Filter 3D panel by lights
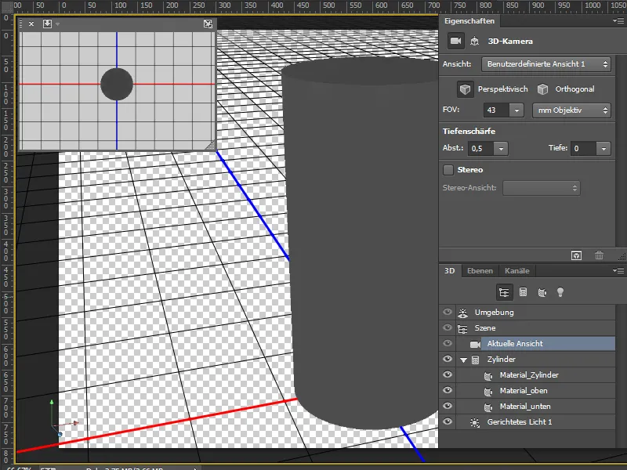This screenshot has height=470, width=627. [560, 292]
